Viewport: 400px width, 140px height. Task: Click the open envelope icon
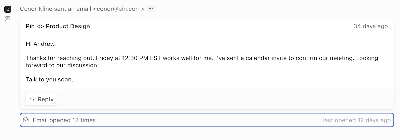point(26,120)
